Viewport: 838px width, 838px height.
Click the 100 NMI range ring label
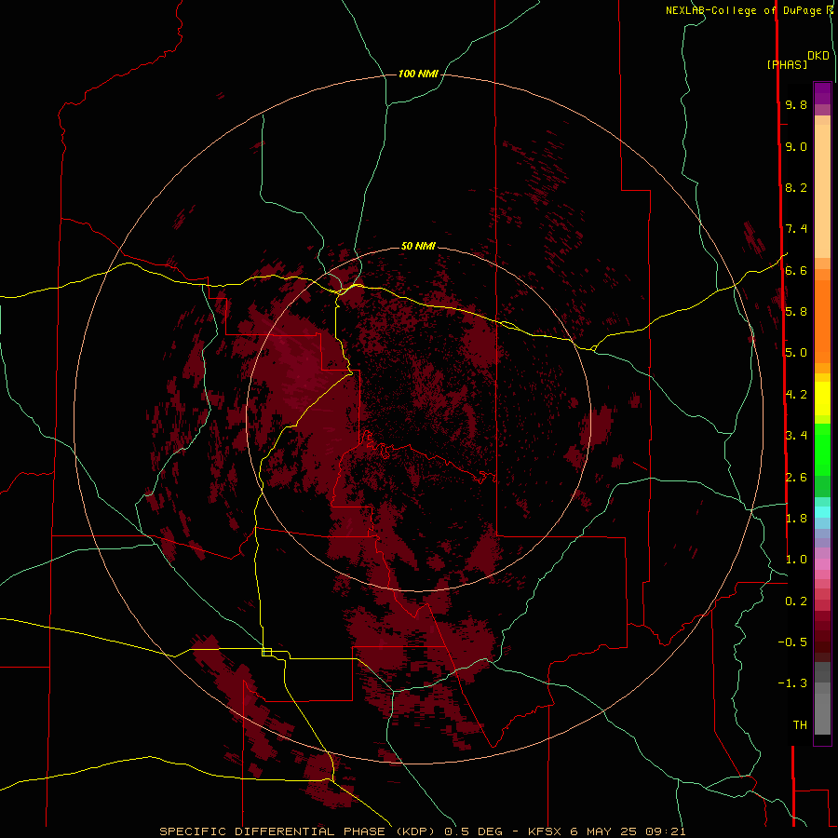point(418,74)
